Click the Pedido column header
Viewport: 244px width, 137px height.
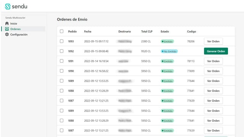pyautogui.click(x=72, y=31)
